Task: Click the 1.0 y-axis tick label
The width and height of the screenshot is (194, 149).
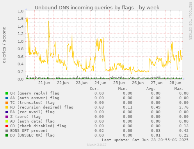Action: (x=21, y=42)
